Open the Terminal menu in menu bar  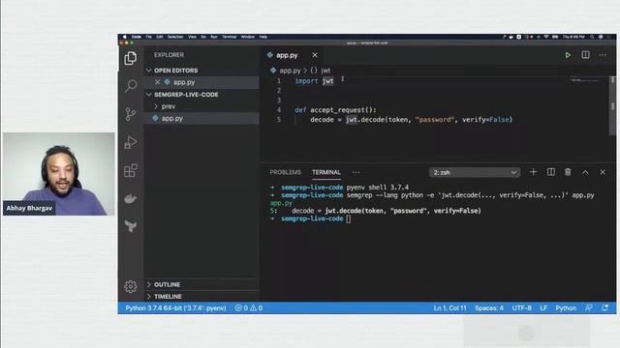229,37
